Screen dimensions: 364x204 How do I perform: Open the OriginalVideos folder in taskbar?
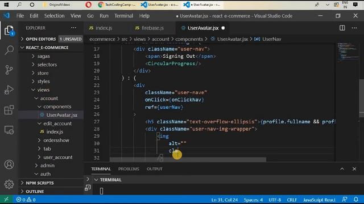[x=57, y=5]
